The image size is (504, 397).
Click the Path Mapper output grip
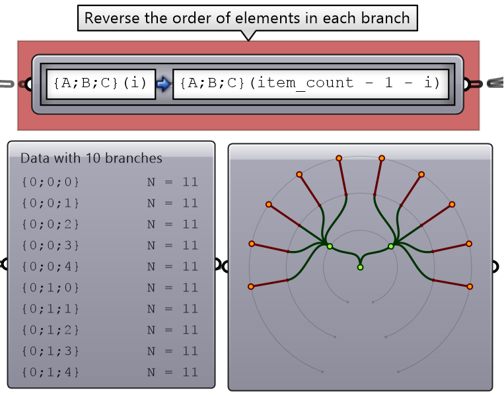(468, 84)
